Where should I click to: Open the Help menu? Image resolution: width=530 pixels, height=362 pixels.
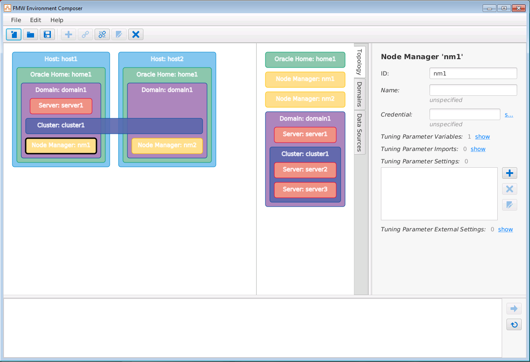click(57, 20)
